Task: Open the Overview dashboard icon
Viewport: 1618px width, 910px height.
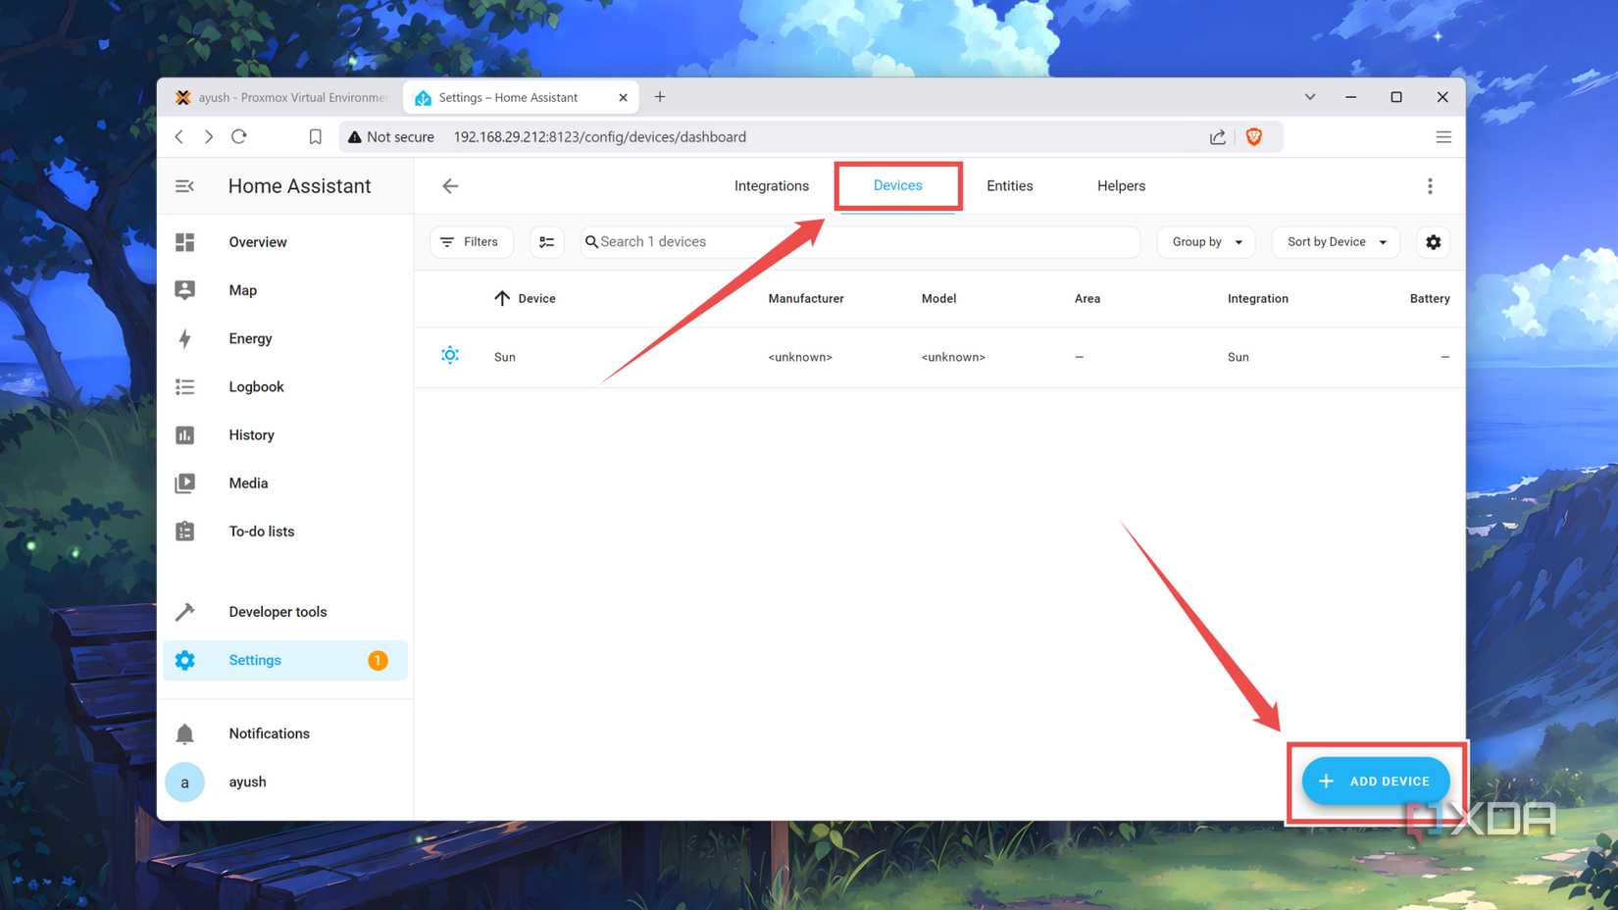Action: 184,242
